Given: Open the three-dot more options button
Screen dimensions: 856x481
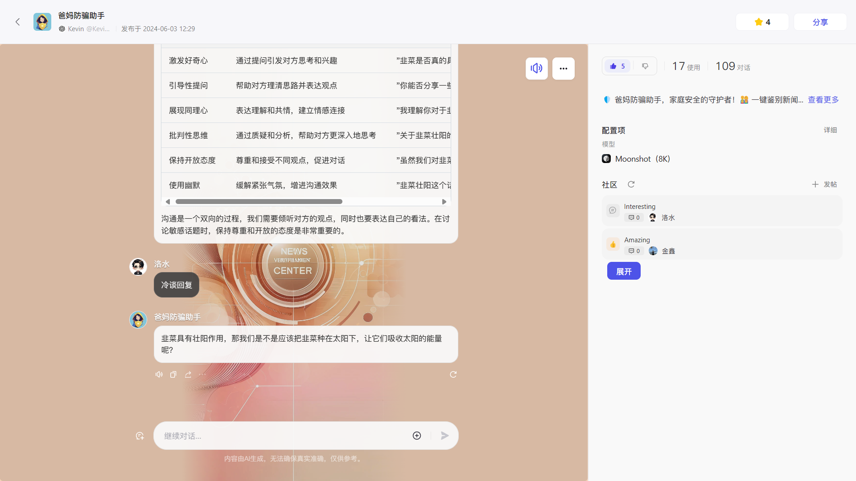Looking at the screenshot, I should pyautogui.click(x=563, y=69).
